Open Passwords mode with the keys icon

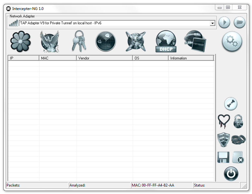(x=78, y=41)
